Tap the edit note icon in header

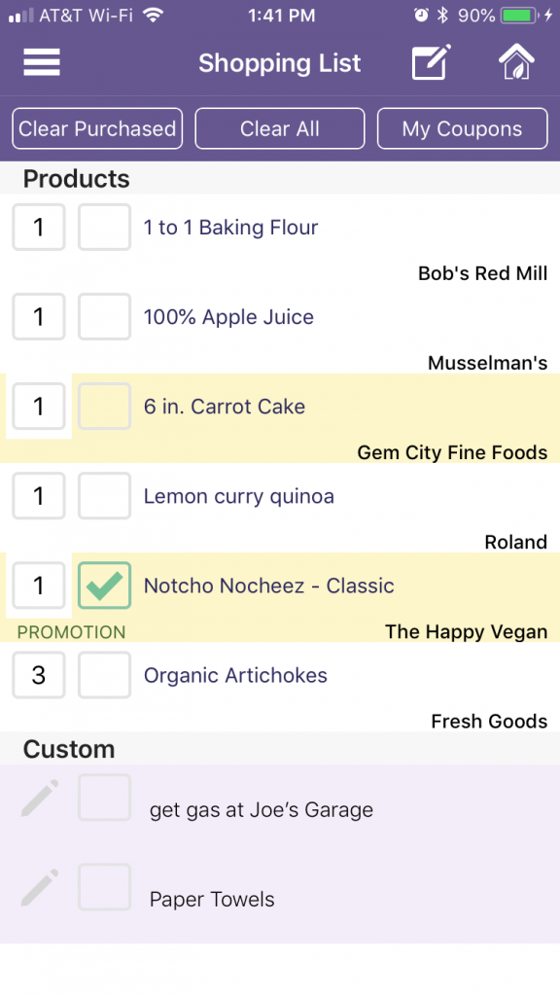point(431,62)
